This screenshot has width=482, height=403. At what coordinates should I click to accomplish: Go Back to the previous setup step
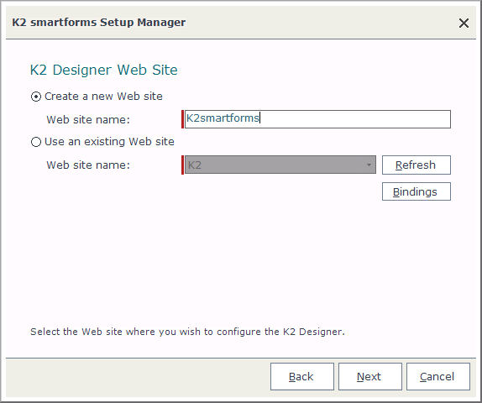click(301, 377)
